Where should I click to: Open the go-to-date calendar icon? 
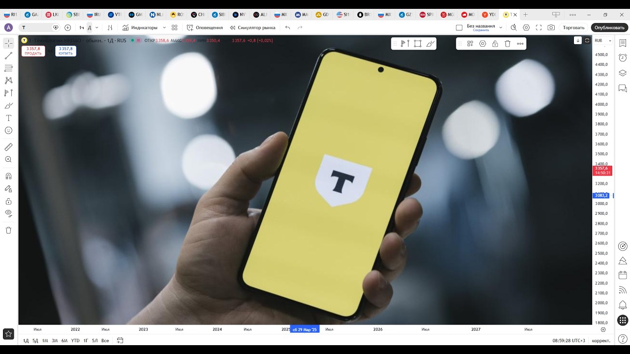pos(120,341)
